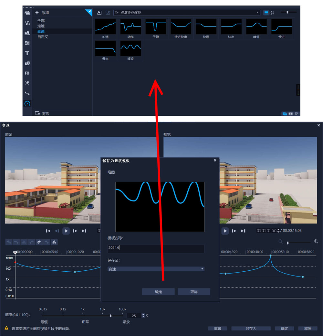Screen dimensions: 323x336
Task: Sort library using the A-Z sort icon
Action: pyautogui.click(x=272, y=13)
